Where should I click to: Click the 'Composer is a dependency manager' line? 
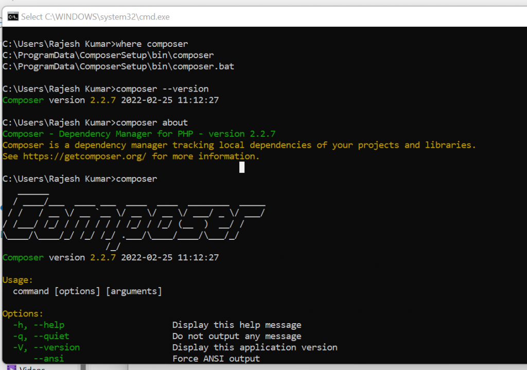(239, 145)
